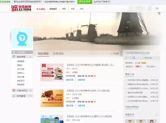Select 课程卡 in the sidebar
The height and width of the screenshot is (123, 166).
(x=20, y=65)
